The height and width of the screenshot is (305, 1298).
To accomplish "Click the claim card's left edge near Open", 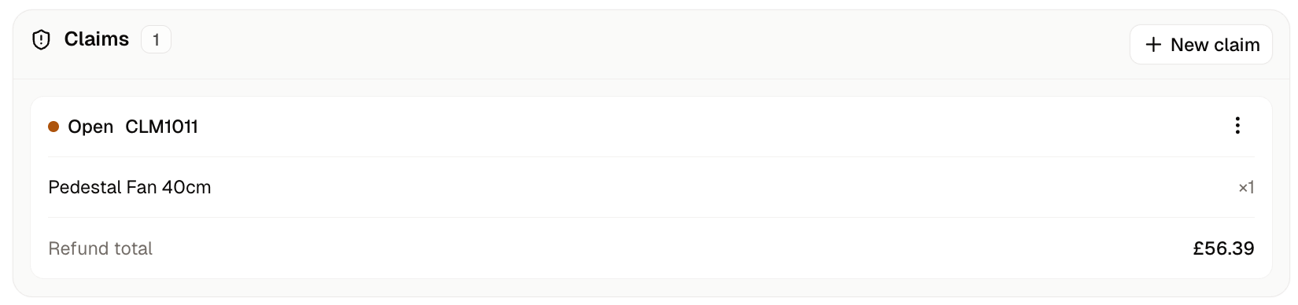I will pos(32,127).
